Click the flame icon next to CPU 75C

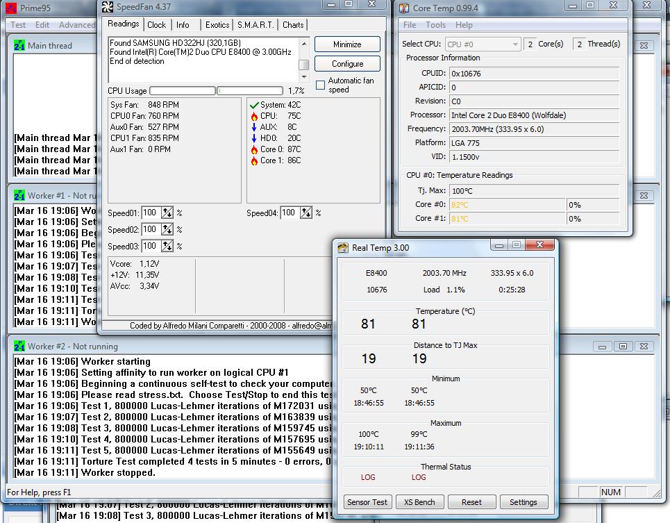(254, 116)
